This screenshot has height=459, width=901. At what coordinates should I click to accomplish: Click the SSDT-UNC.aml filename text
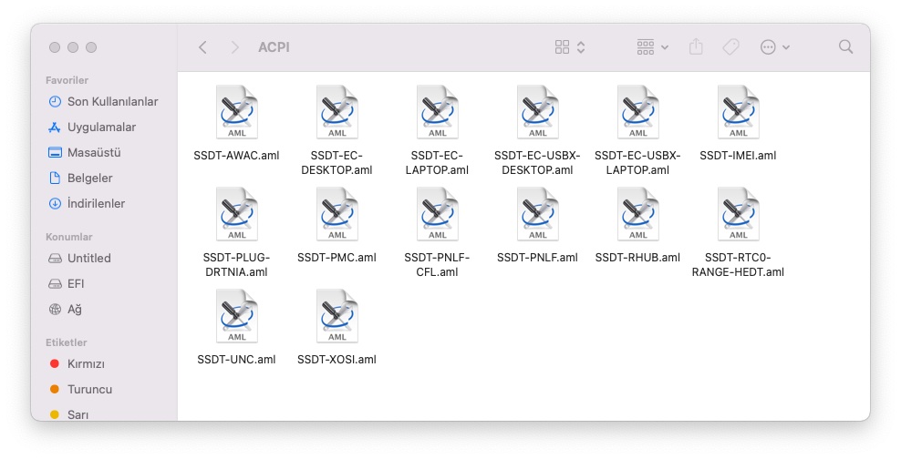236,360
